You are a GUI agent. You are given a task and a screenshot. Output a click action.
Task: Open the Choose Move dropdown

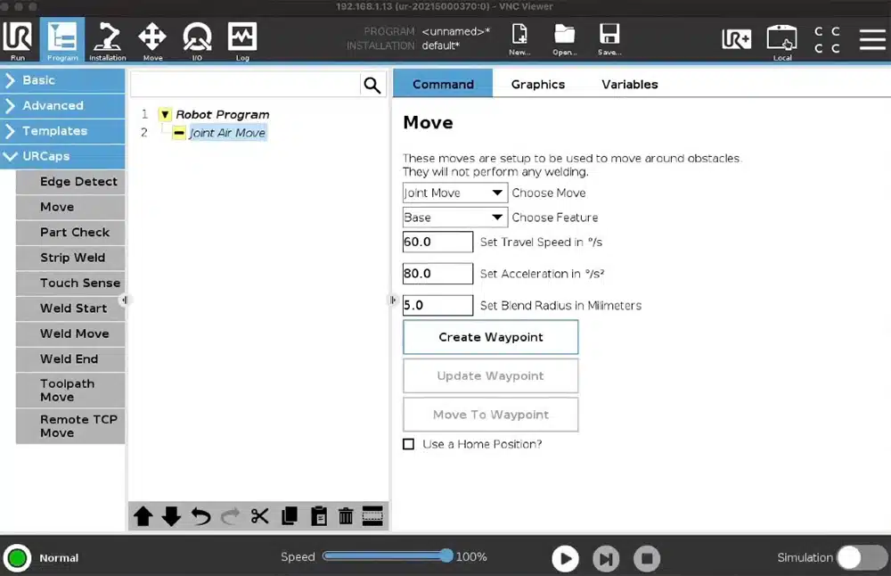(454, 193)
